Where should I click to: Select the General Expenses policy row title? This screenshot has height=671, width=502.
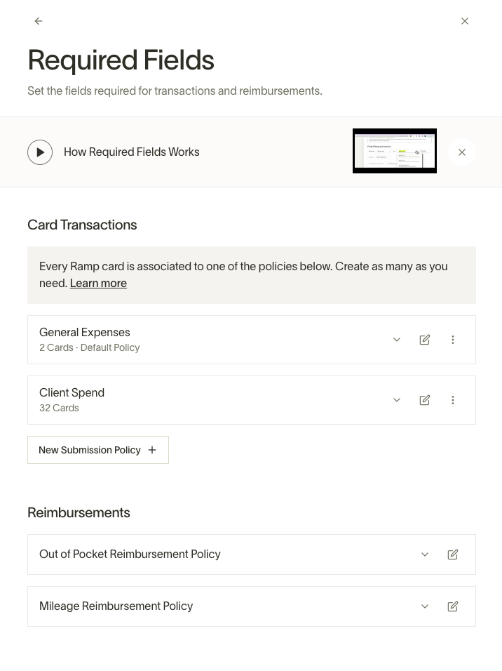pyautogui.click(x=85, y=333)
